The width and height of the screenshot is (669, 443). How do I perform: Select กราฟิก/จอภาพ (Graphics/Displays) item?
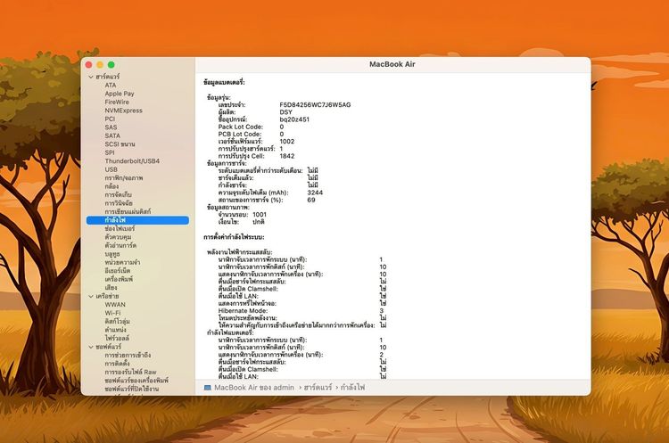pyautogui.click(x=124, y=177)
